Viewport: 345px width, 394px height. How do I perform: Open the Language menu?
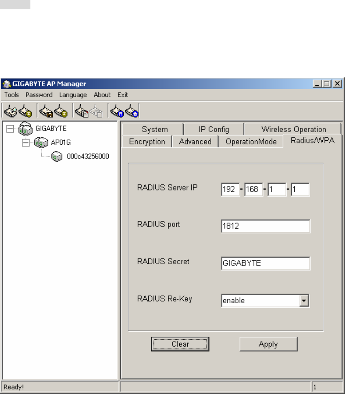pos(73,95)
